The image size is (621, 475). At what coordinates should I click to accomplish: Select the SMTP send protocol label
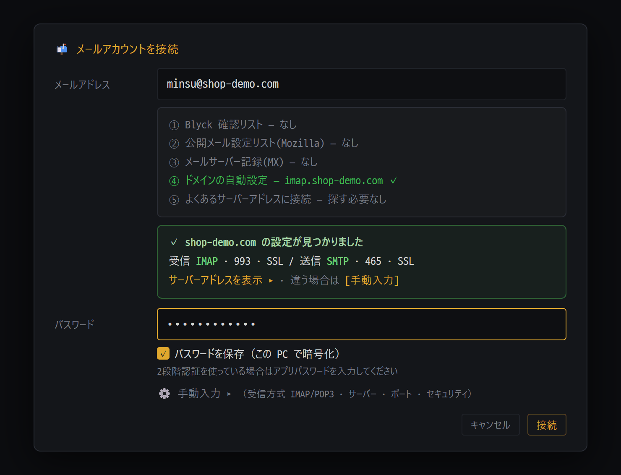coord(338,261)
